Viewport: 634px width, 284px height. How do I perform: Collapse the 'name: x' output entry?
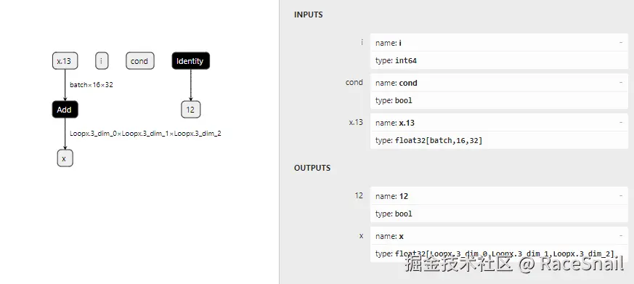(x=621, y=236)
